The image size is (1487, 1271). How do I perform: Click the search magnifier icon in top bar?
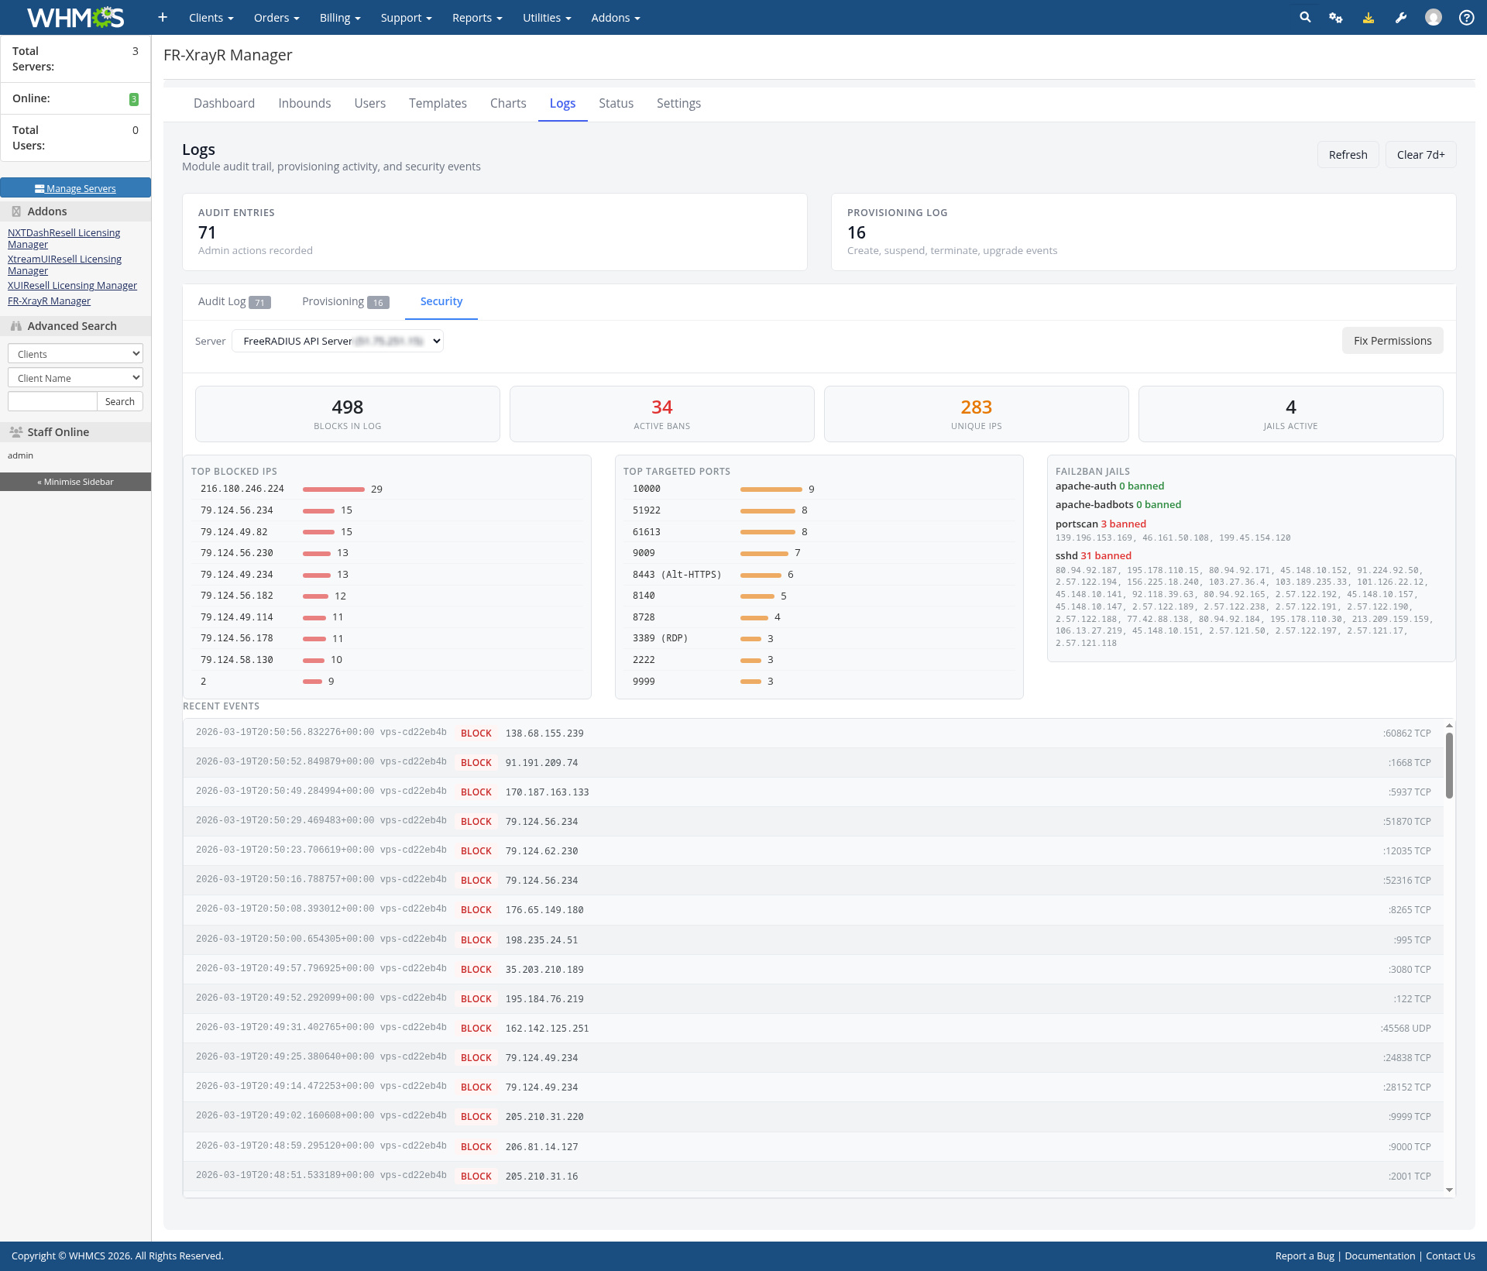coord(1305,17)
